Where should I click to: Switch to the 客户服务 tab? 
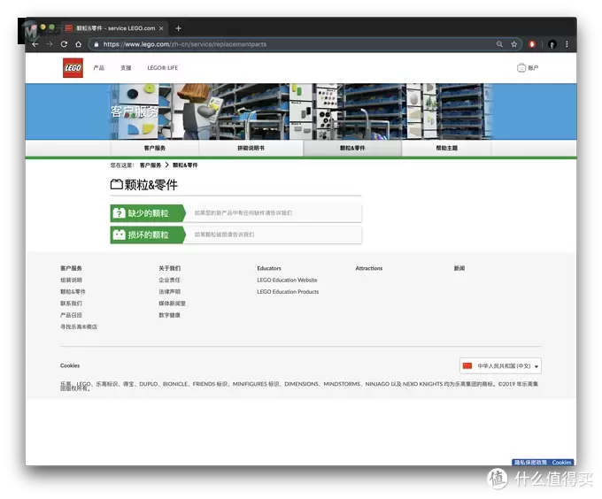154,148
